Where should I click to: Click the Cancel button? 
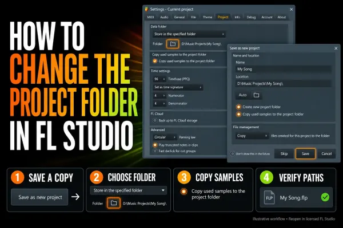point(326,153)
